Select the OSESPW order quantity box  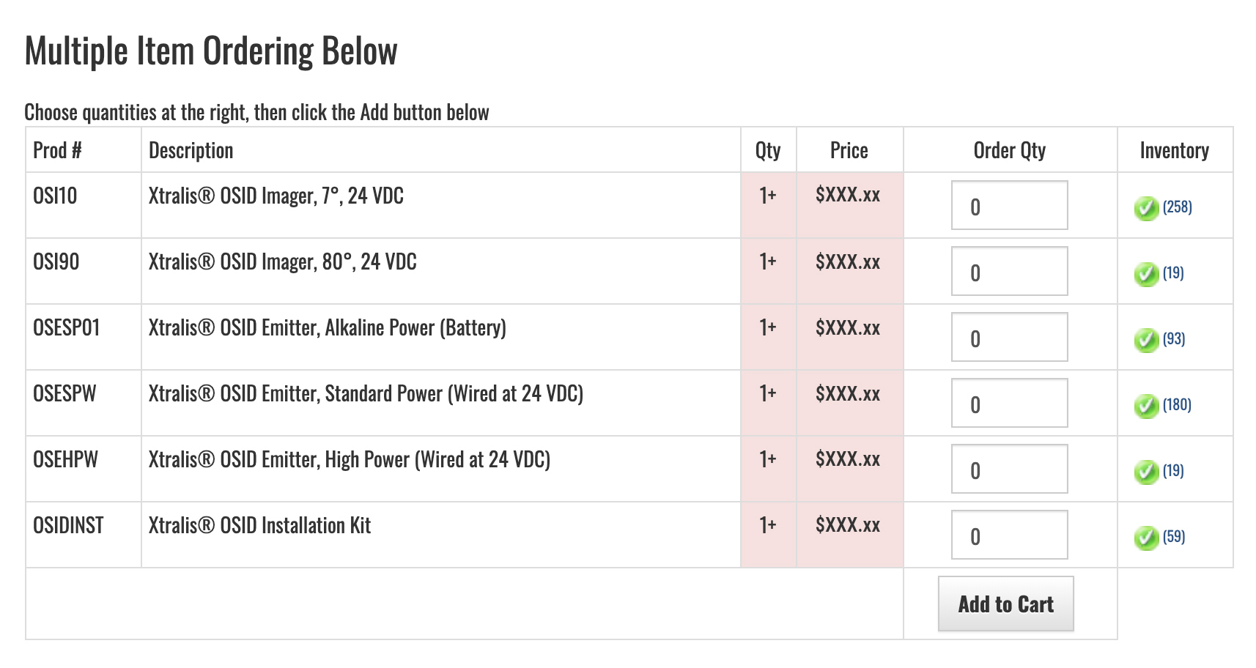click(x=1009, y=403)
